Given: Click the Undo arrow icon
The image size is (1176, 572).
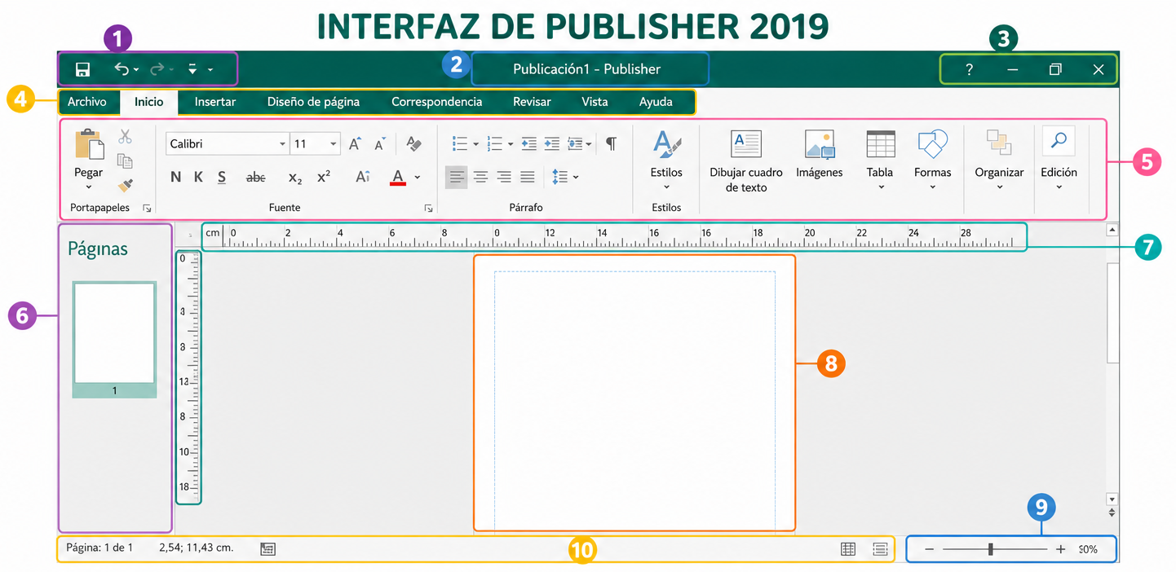Looking at the screenshot, I should point(122,69).
